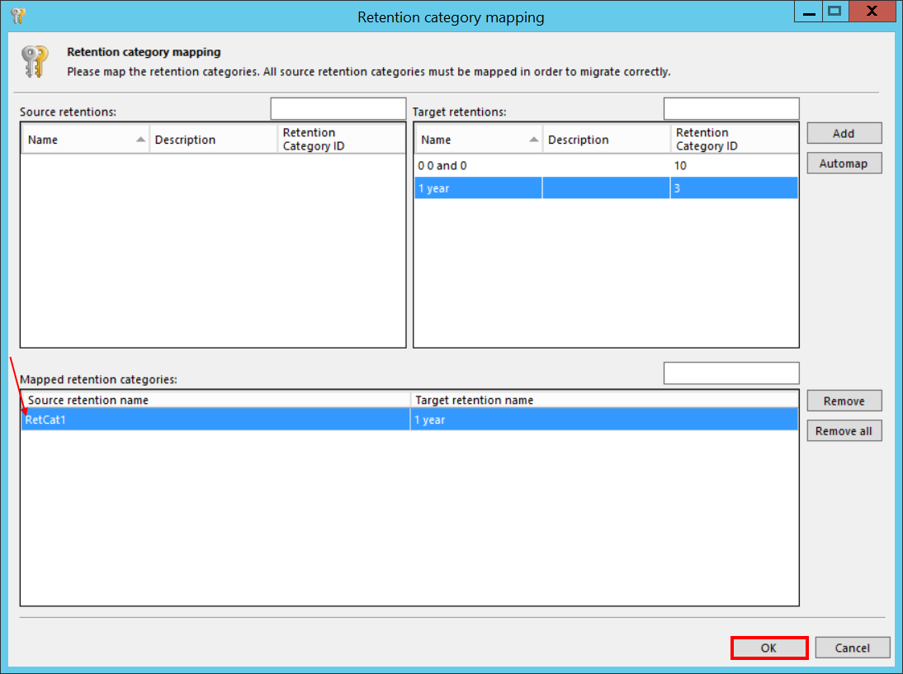Click the keys icon in the title bar
The height and width of the screenshot is (674, 903).
point(17,16)
